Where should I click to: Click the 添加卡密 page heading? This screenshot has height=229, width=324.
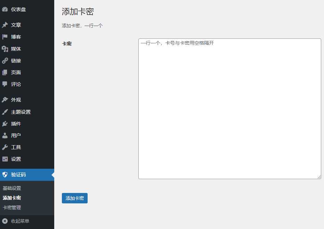tap(78, 11)
